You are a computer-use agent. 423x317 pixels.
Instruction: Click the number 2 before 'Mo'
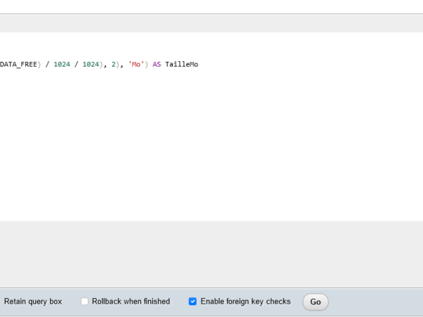(114, 65)
